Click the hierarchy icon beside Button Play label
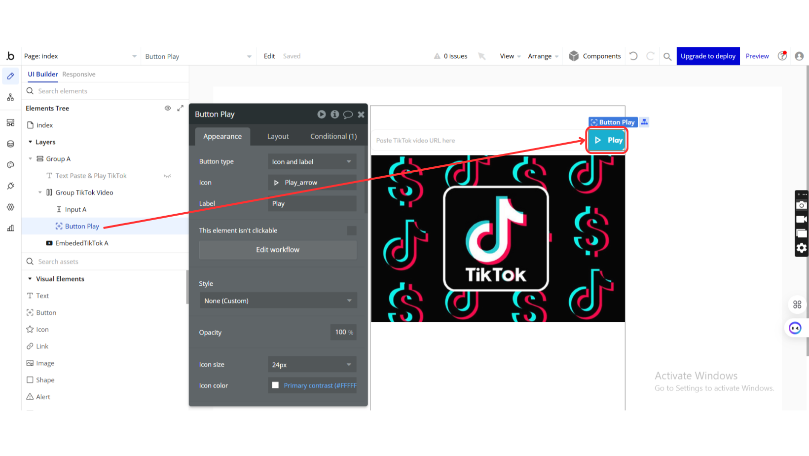 [644, 122]
